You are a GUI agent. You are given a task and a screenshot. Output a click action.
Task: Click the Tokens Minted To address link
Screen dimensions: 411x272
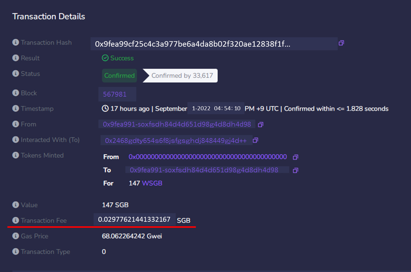pyautogui.click(x=204, y=170)
